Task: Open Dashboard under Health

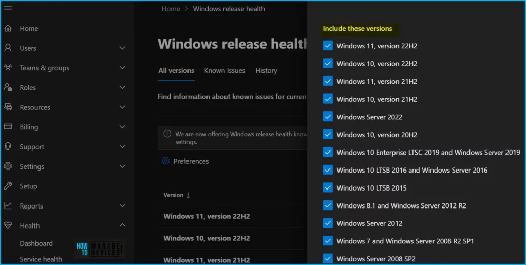Action: [x=36, y=243]
